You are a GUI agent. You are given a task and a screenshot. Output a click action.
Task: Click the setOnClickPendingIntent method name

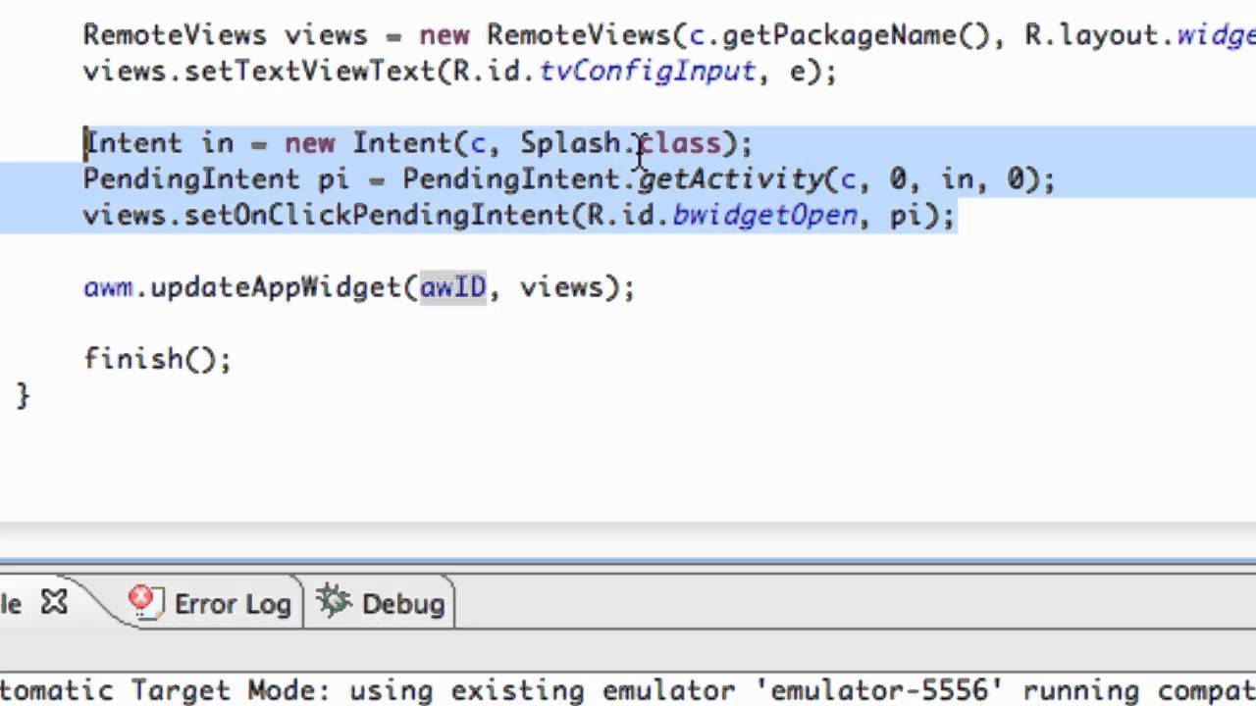[x=376, y=215]
